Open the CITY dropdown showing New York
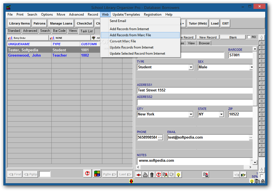 pos(191,114)
